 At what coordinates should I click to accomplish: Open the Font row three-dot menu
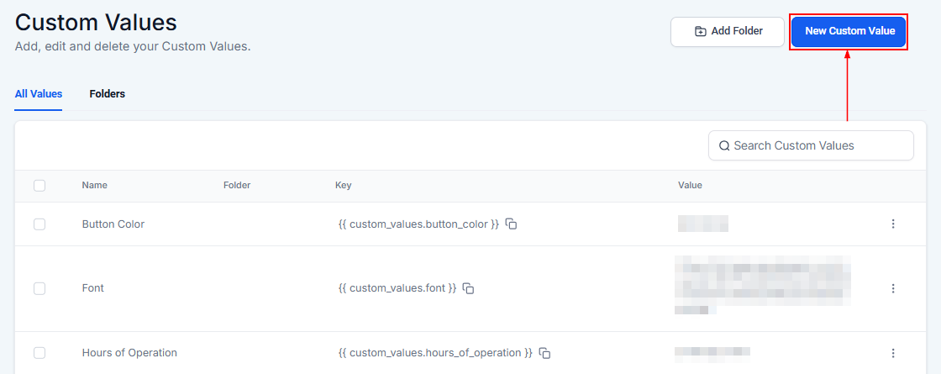[893, 288]
